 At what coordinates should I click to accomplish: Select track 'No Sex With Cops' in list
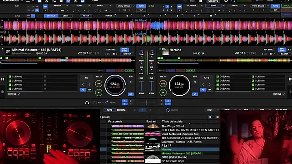coord(173,161)
